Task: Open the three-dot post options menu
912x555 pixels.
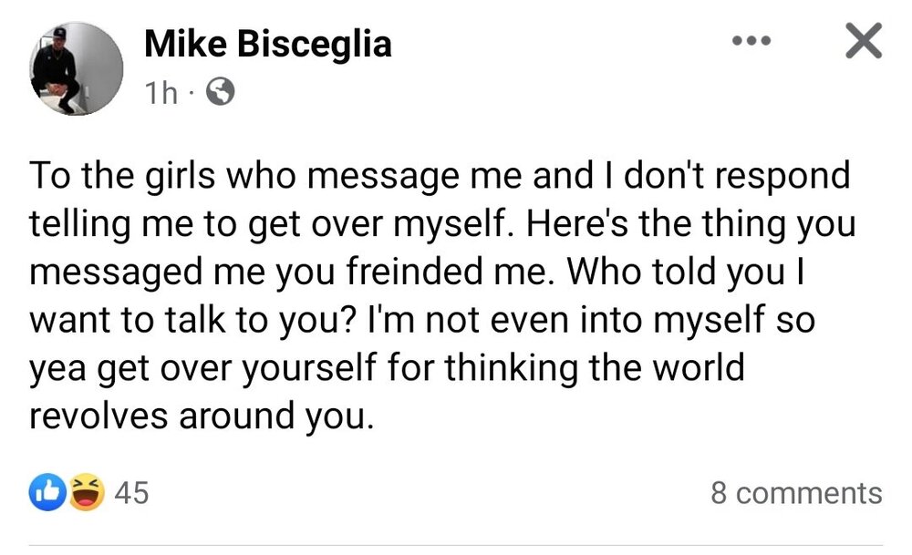Action: (x=753, y=42)
